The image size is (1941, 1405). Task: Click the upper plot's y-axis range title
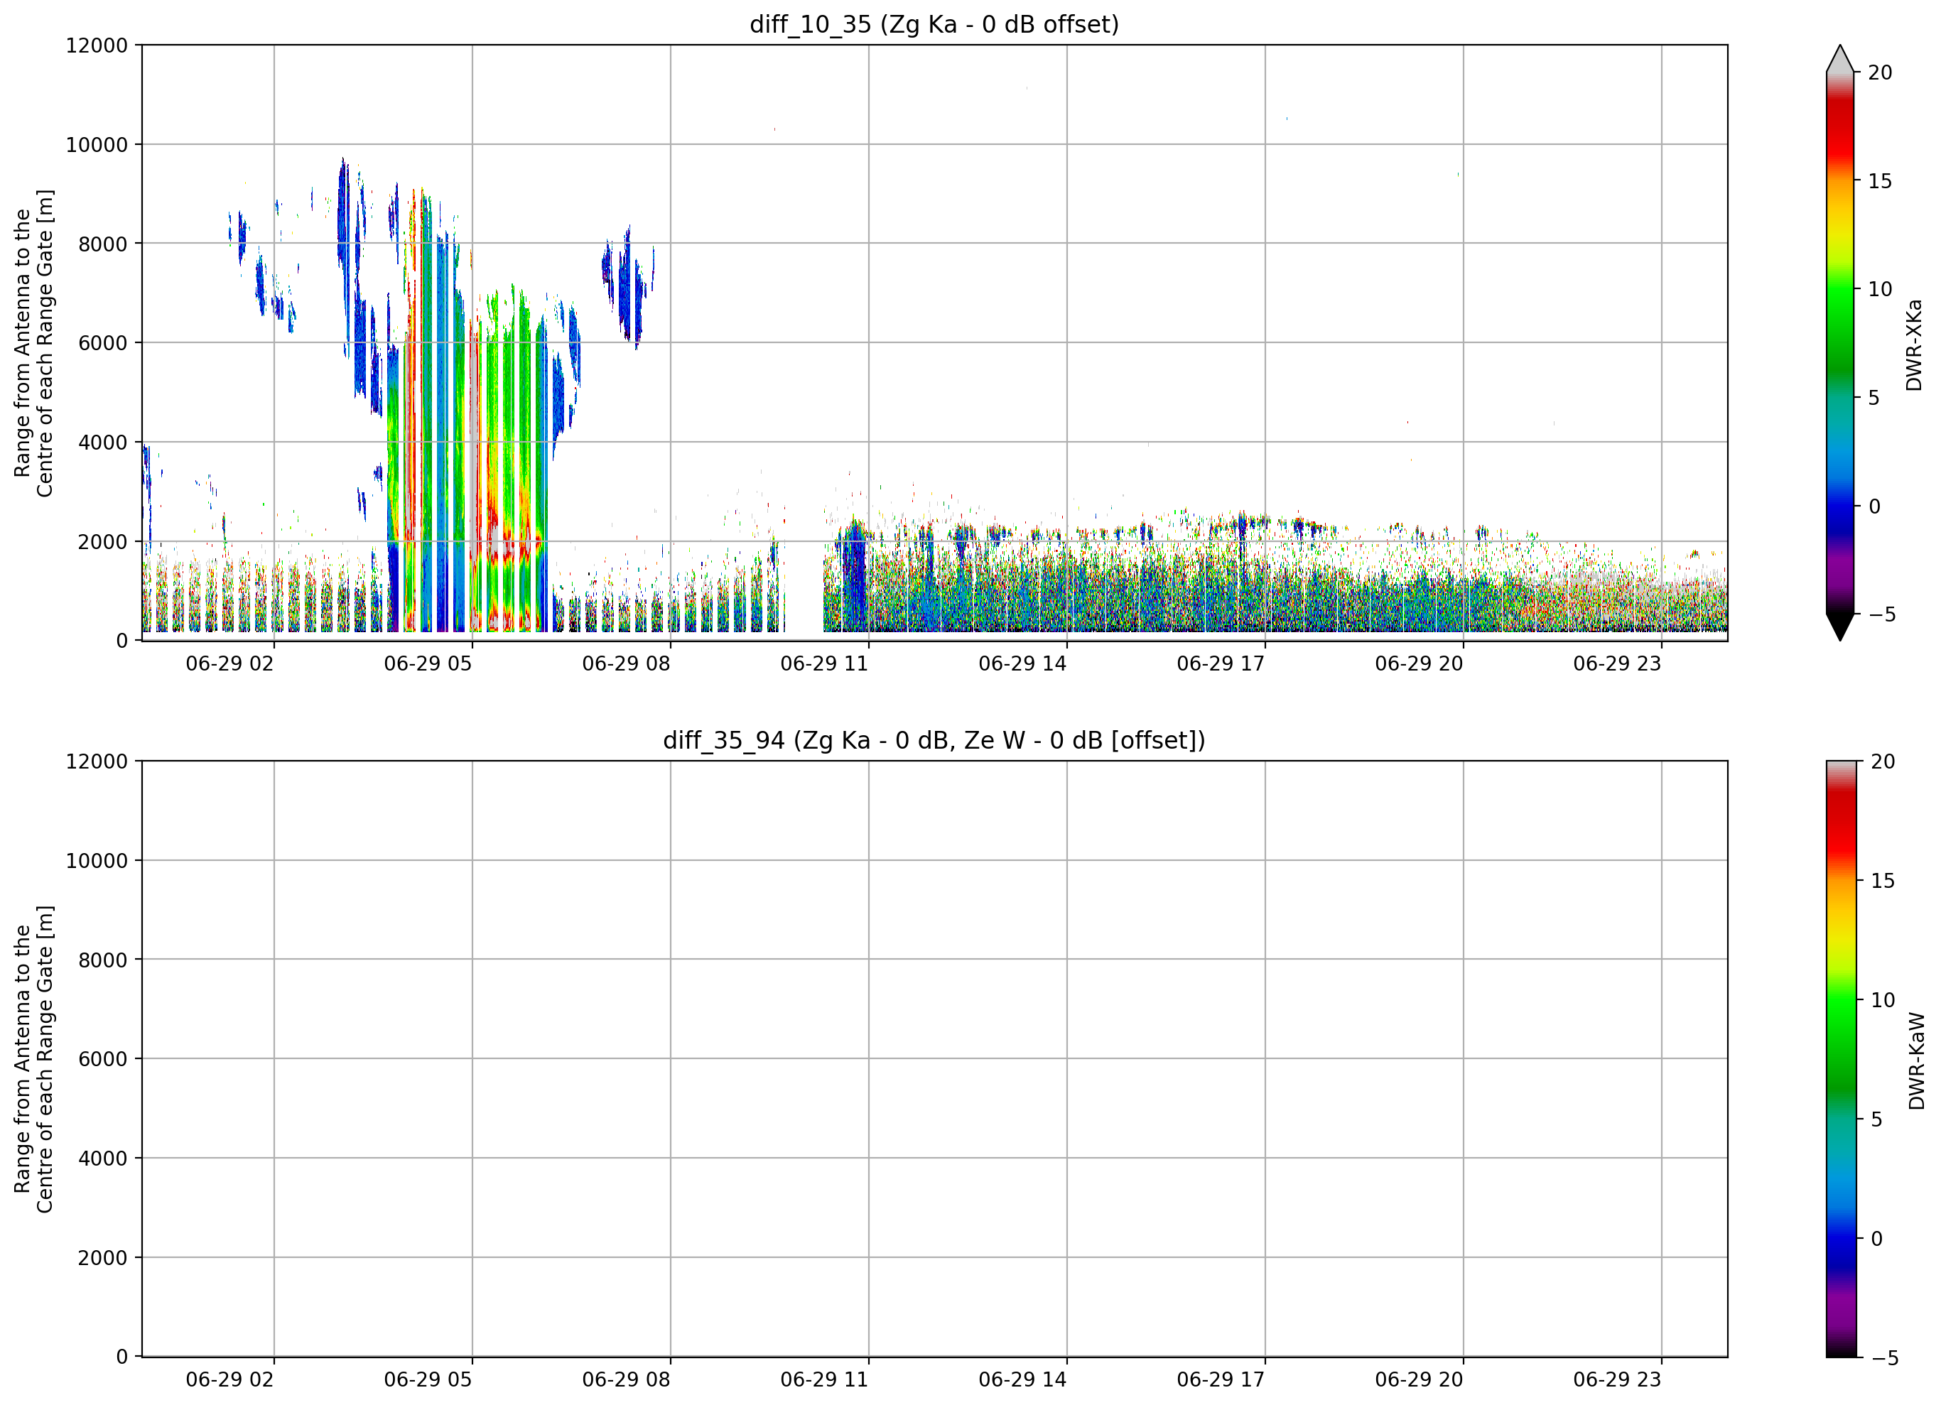click(33, 343)
